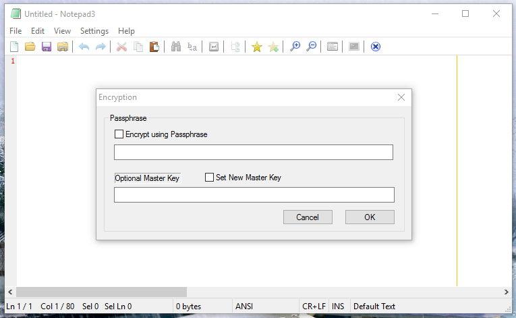Click the scroll right arrow
The width and height of the screenshot is (516, 318).
tap(506, 292)
